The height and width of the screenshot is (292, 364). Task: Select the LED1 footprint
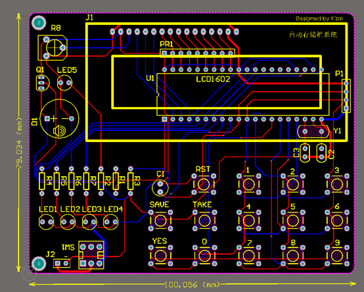pos(47,222)
